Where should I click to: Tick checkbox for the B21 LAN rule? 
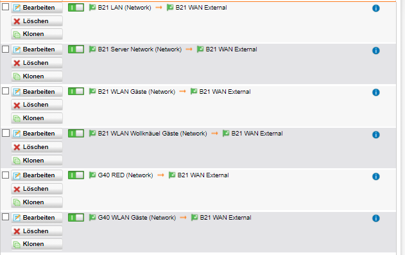[x=5, y=7]
